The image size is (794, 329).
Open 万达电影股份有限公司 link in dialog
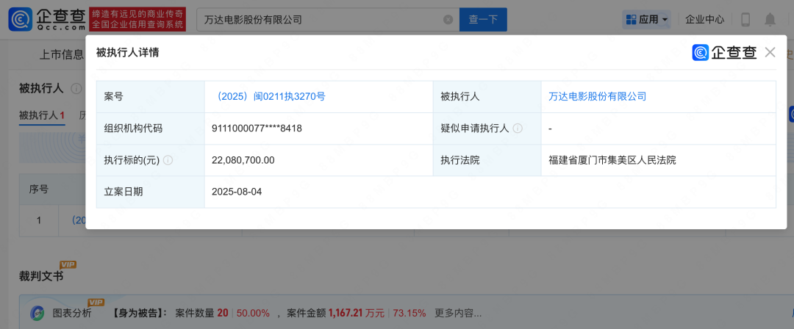click(x=598, y=97)
